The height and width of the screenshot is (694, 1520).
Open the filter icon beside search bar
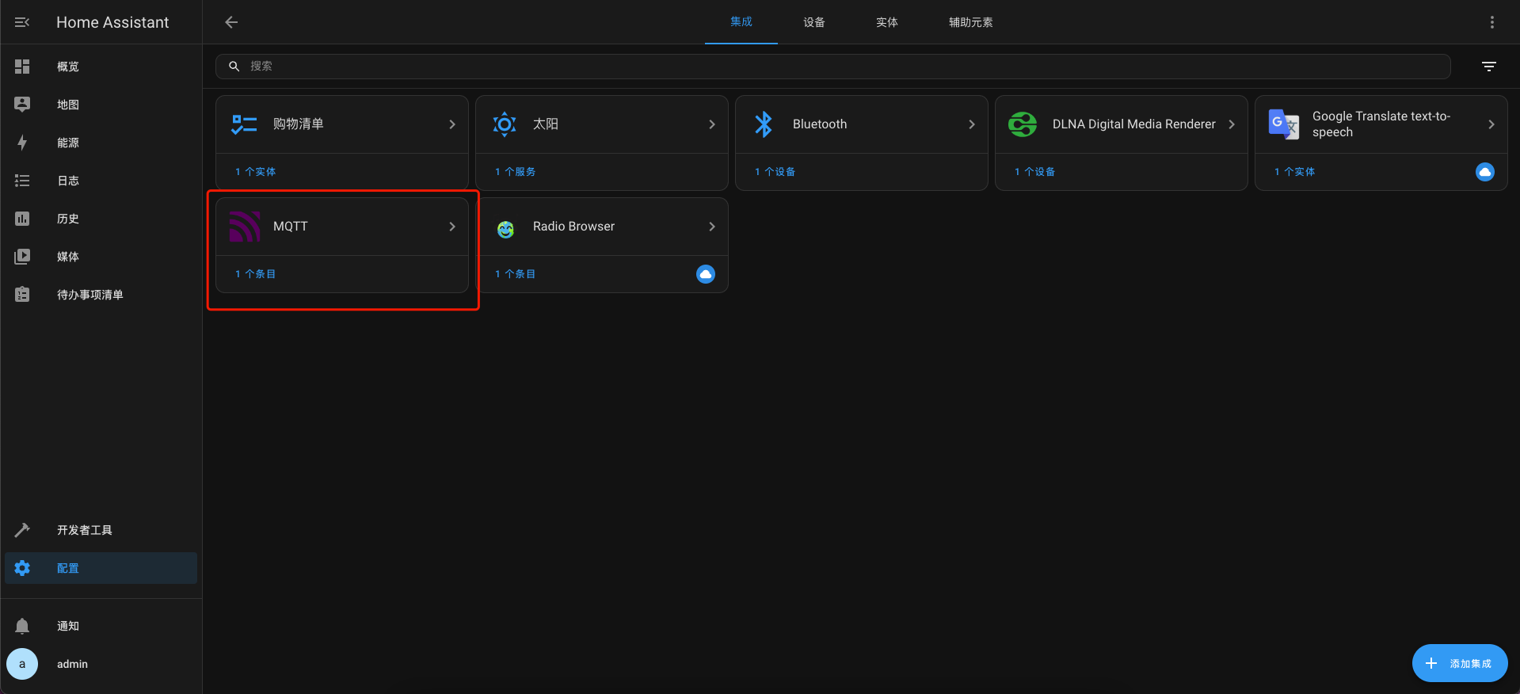(1489, 67)
